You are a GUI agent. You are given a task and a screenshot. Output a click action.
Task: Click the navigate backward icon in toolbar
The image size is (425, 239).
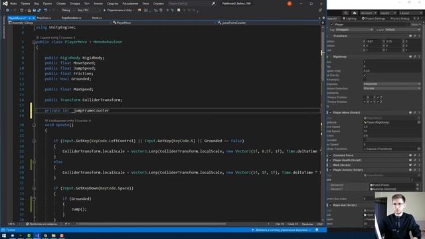(x=7, y=11)
